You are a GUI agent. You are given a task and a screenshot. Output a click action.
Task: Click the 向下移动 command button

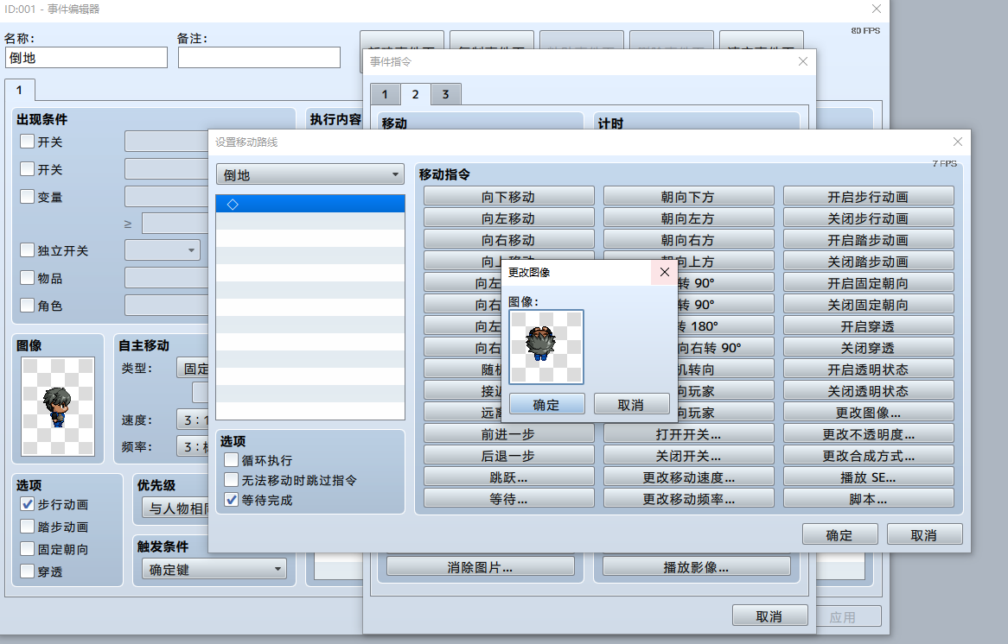click(508, 197)
